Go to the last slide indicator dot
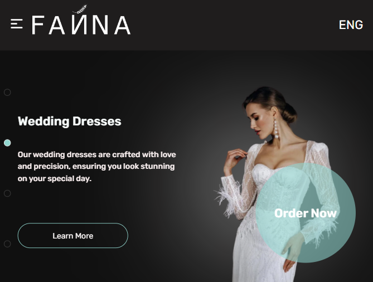The height and width of the screenshot is (282, 373). pos(7,244)
